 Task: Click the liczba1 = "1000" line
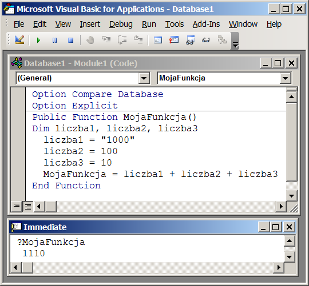click(89, 140)
